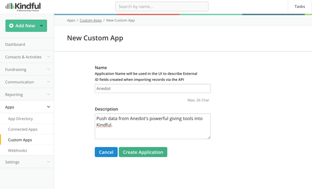The width and height of the screenshot is (312, 189).
Task: Click Create Application button
Action: pos(143,152)
